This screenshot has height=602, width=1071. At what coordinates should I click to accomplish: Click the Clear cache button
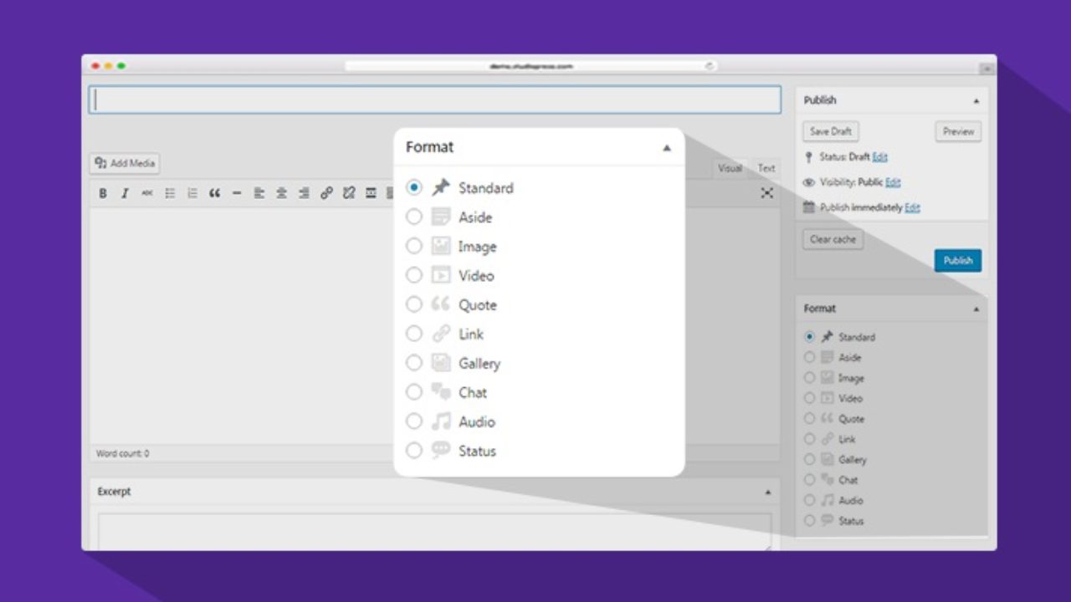coord(833,239)
